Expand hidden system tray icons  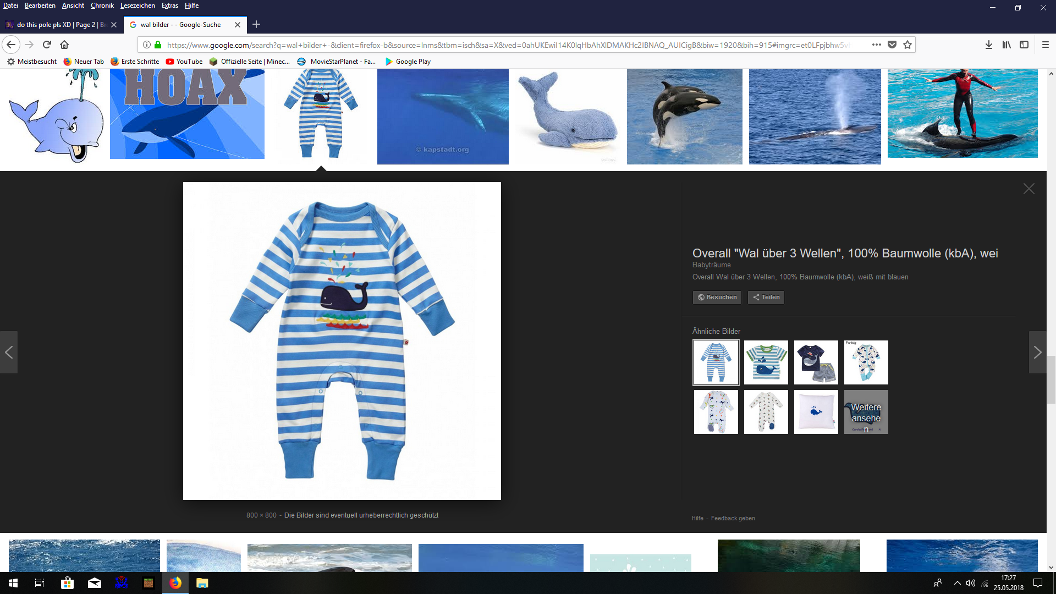tap(957, 583)
